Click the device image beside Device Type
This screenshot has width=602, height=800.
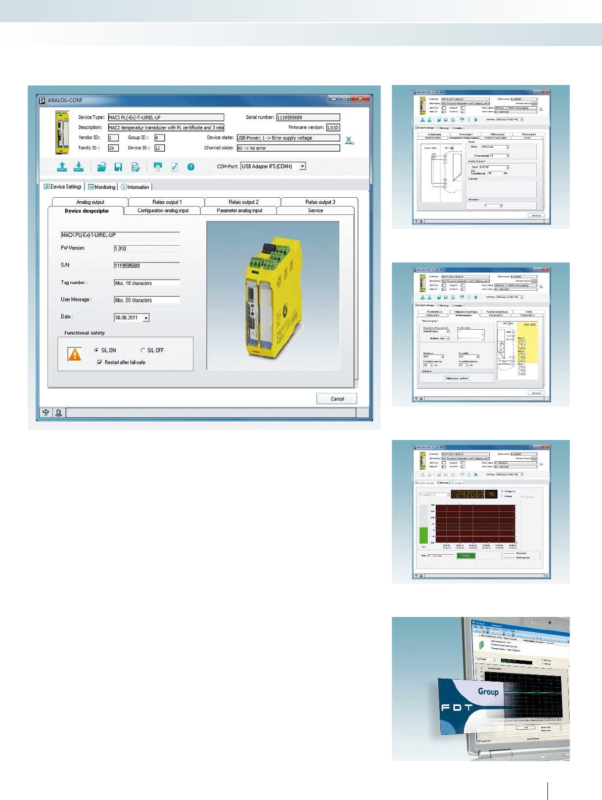coord(62,132)
